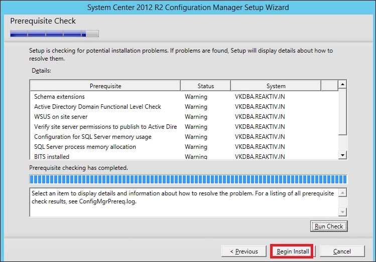Cancel the setup wizard

pos(342,251)
